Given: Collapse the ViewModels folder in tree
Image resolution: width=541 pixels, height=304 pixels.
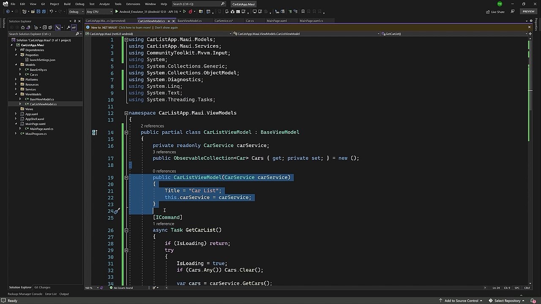Looking at the screenshot, I should [16, 94].
